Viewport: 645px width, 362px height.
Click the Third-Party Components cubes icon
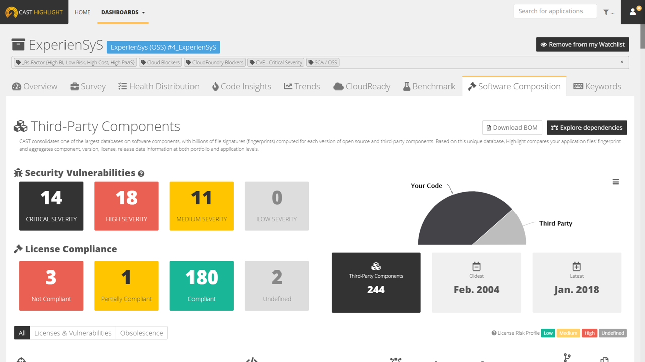click(x=20, y=126)
